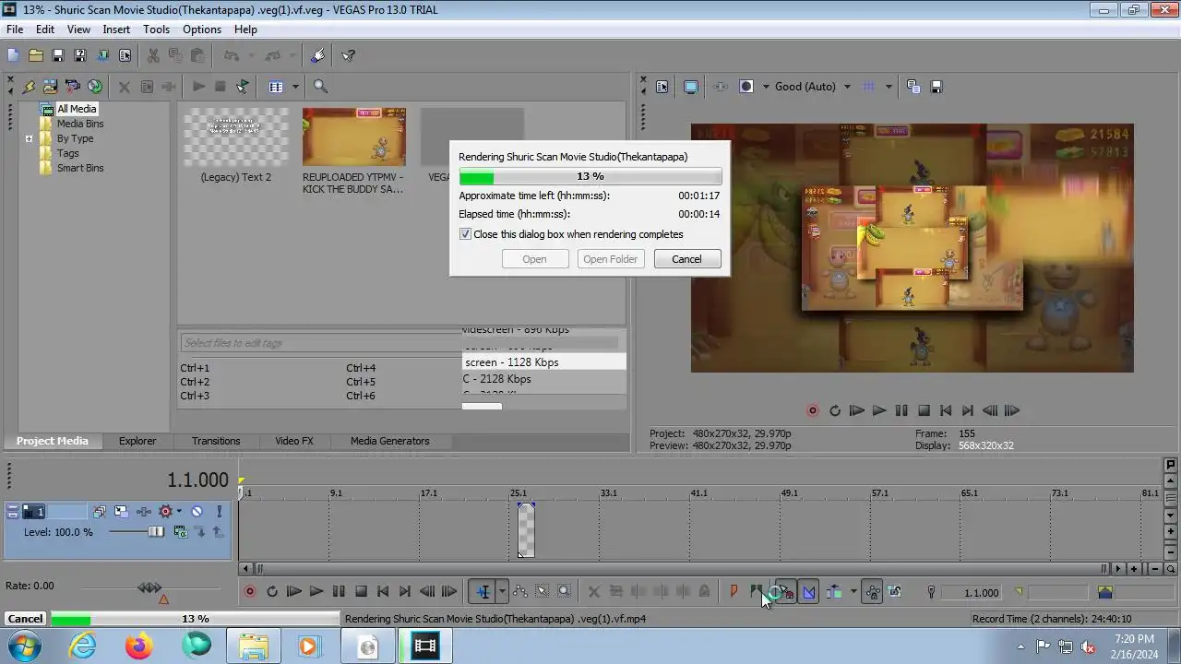Select the Zoom Edit tool in the timeline toolbar
1181x664 pixels.
(x=564, y=592)
